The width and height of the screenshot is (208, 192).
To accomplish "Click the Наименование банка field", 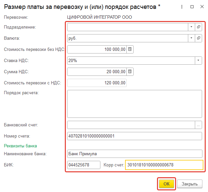I will [x=135, y=154].
